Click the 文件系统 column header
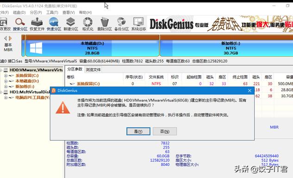293x178 pixels. [156, 77]
